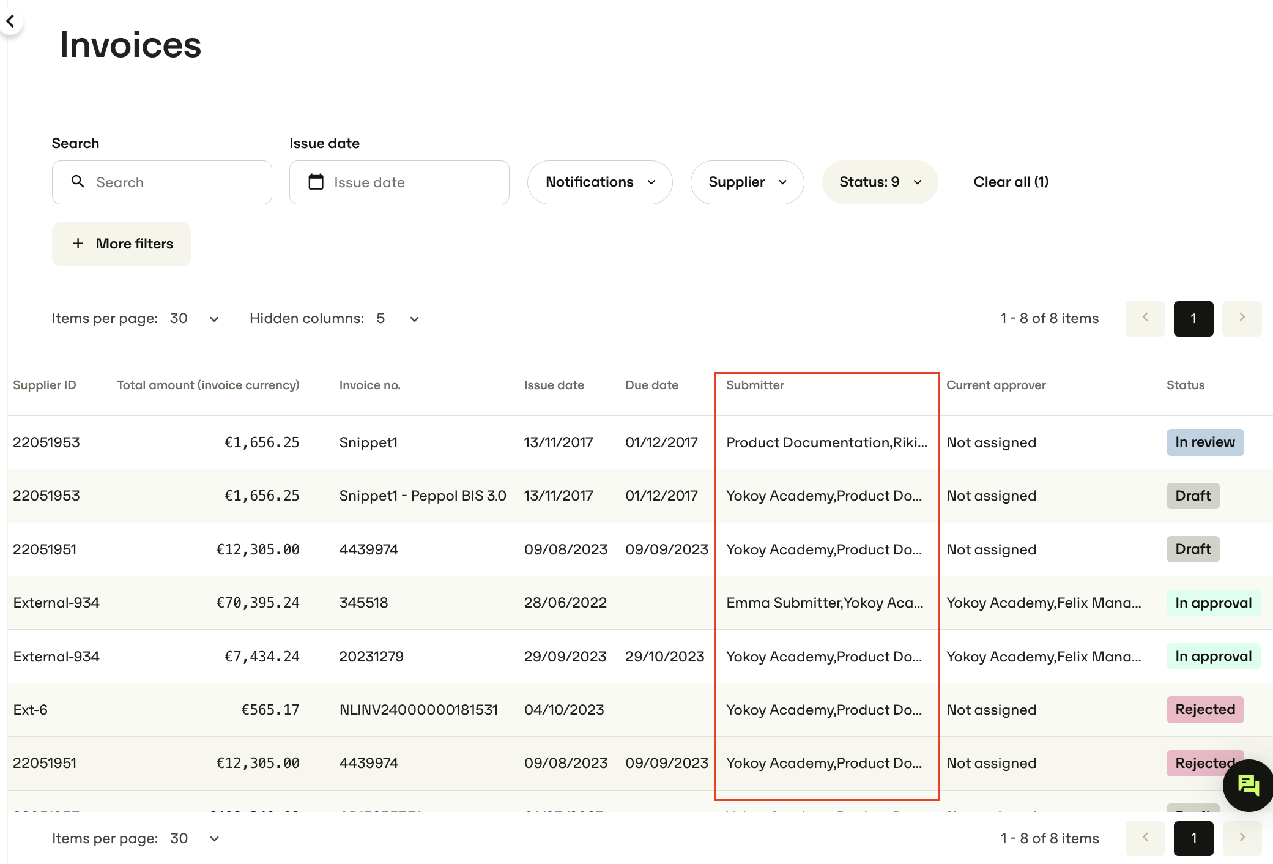Click In approval badge for invoice 345518

[1213, 603]
